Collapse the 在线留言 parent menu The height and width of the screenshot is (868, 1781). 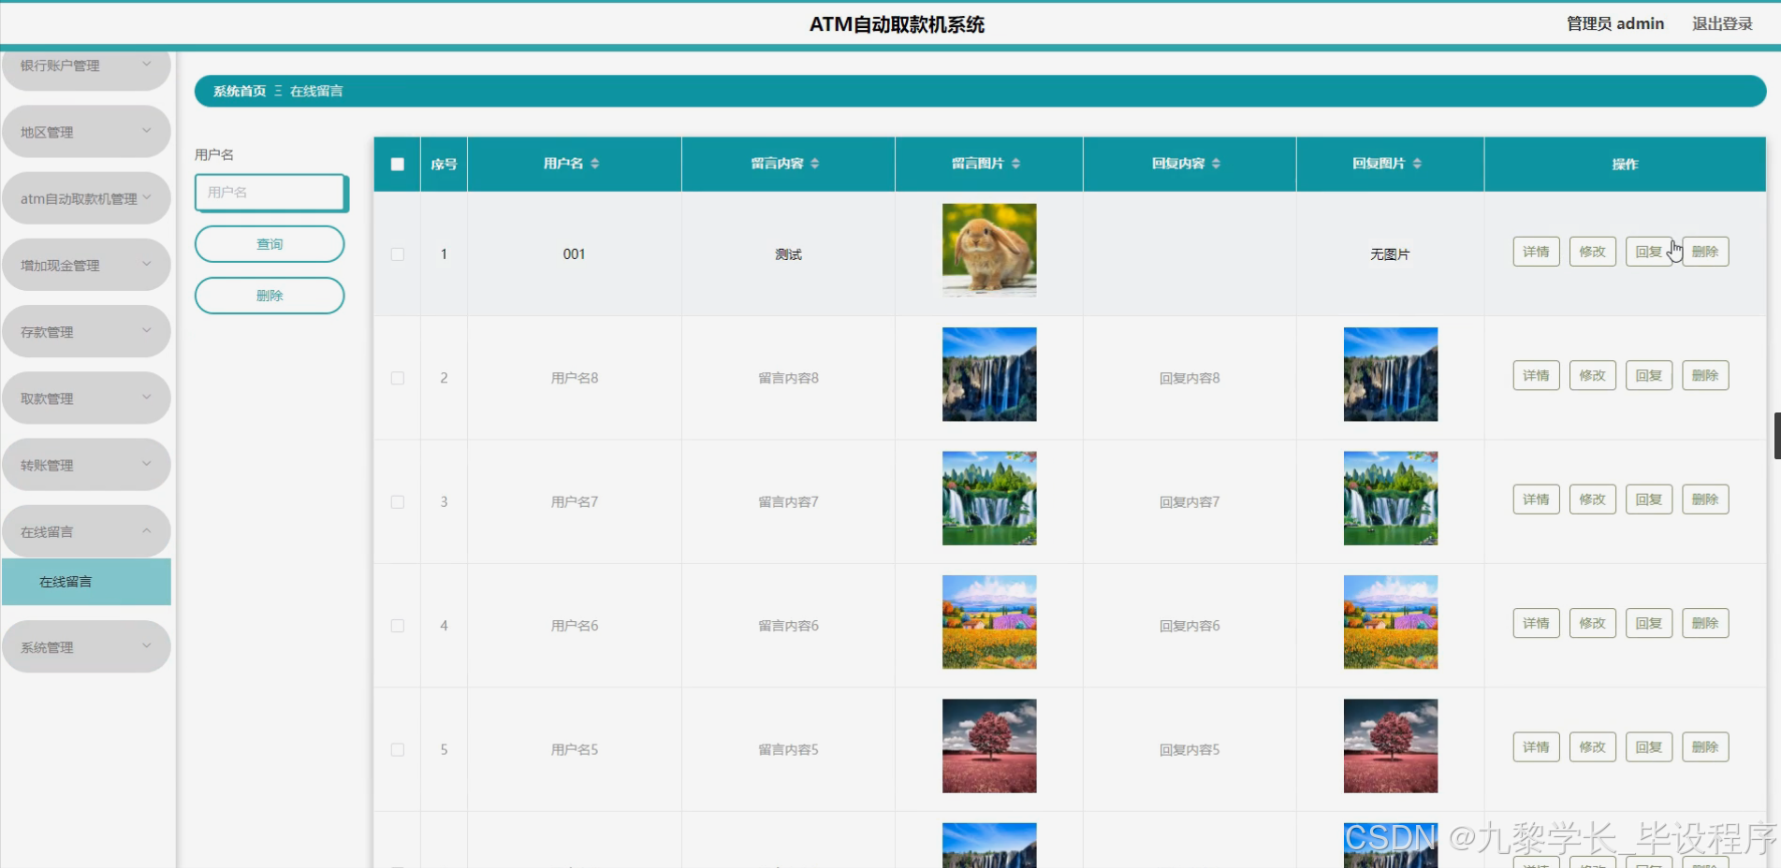tap(86, 531)
